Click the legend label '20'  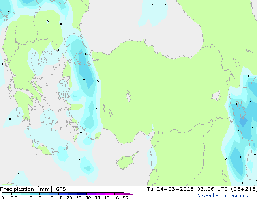(69, 197)
